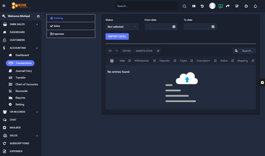265x156 pixels.
Task: Open the settings gear on right edge
Action: tap(262, 83)
